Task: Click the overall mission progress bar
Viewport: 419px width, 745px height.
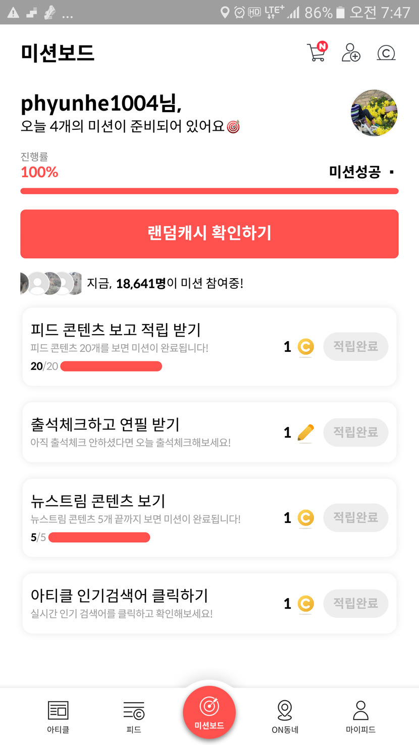Action: click(209, 191)
